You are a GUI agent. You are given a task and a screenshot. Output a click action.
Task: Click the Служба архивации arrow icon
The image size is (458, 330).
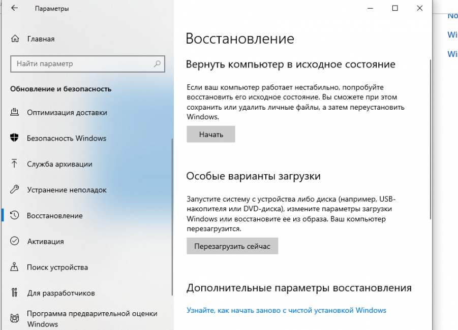point(14,163)
